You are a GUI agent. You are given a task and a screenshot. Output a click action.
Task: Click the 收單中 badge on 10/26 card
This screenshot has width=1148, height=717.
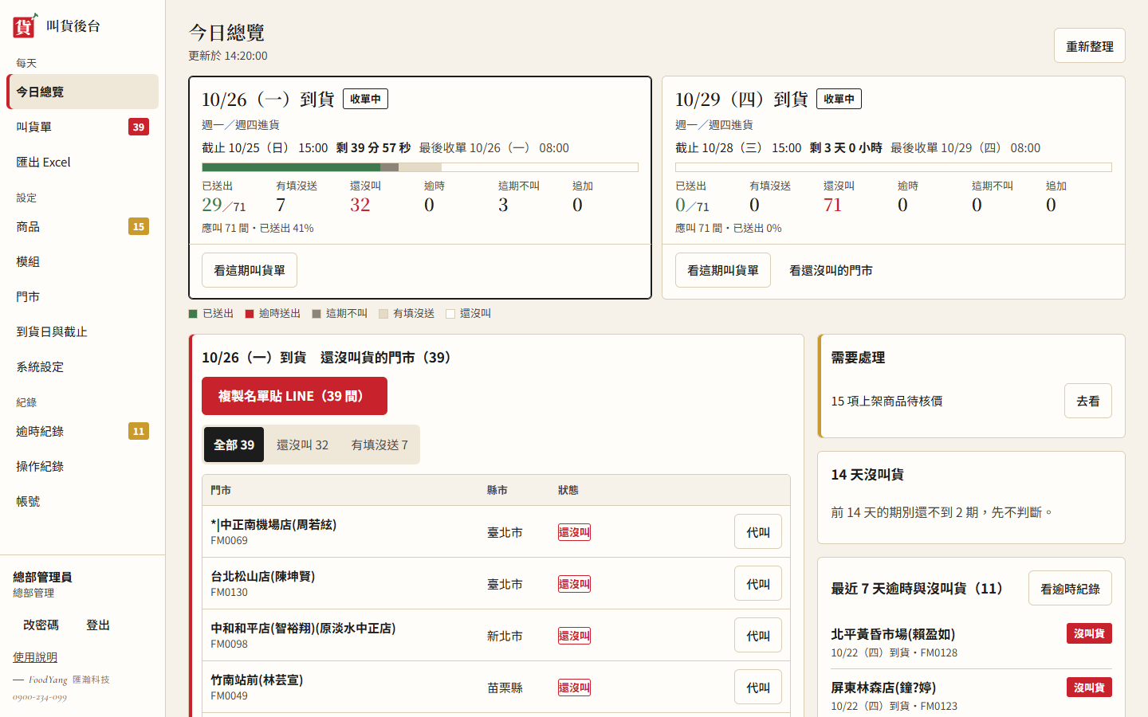365,99
